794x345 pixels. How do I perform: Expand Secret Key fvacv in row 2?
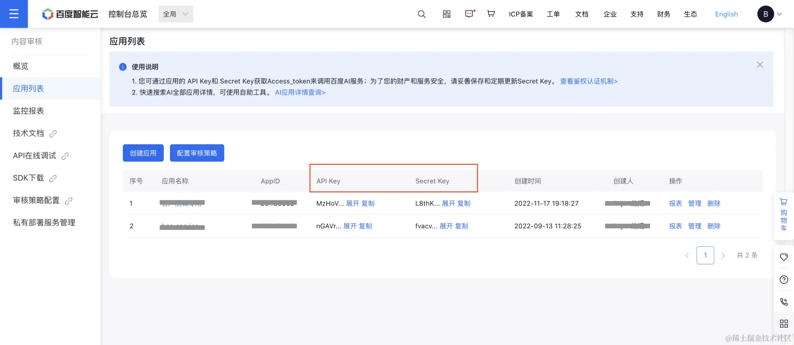(x=446, y=226)
